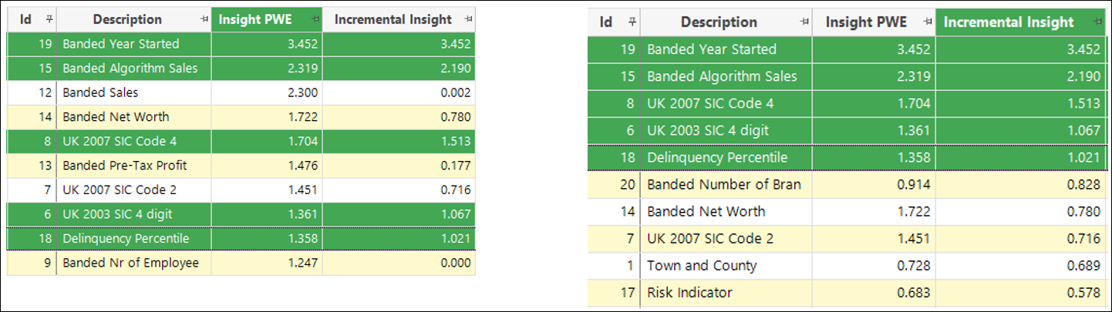Click the pin icon in right table Description header

tap(804, 22)
